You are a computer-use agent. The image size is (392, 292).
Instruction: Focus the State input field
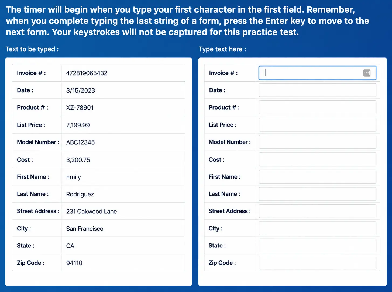click(x=317, y=245)
